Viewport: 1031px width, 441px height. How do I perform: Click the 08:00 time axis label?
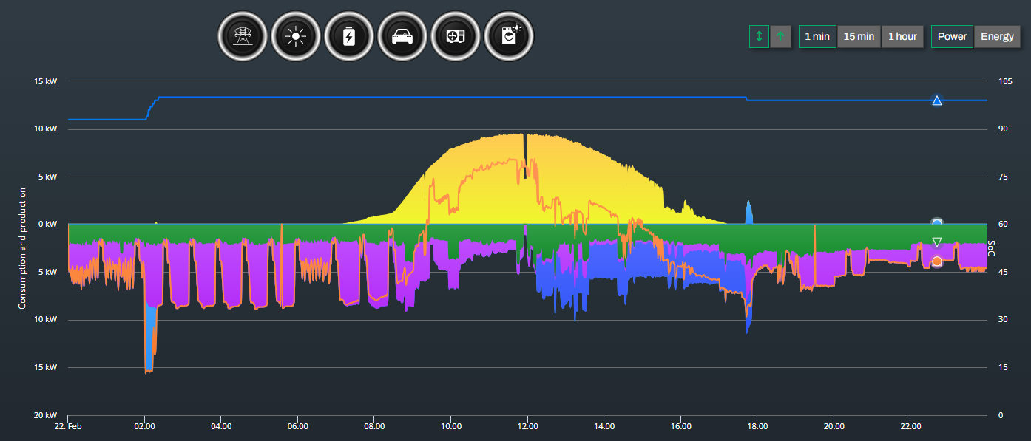click(374, 426)
